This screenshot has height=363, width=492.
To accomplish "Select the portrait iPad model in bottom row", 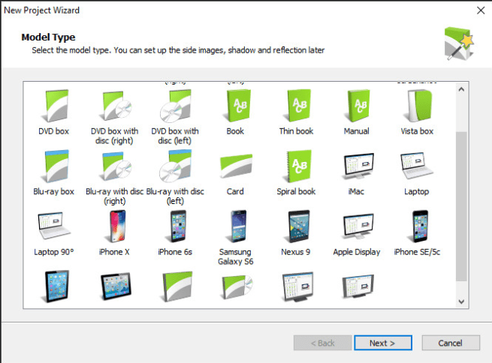I will [56, 286].
